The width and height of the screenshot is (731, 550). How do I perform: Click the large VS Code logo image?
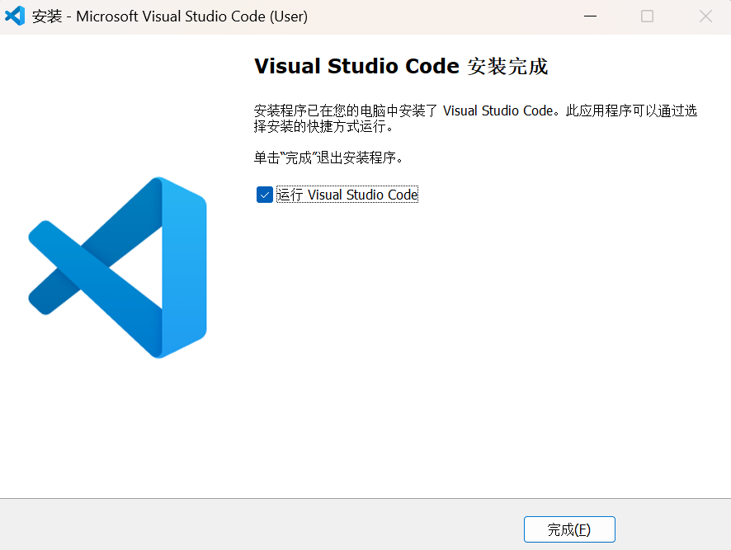point(117,267)
